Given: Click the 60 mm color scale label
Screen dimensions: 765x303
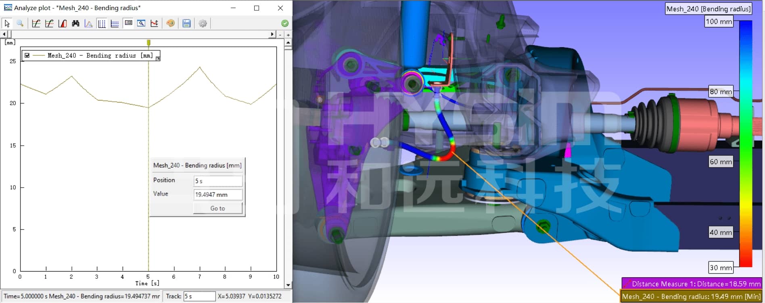Looking at the screenshot, I should (x=721, y=162).
